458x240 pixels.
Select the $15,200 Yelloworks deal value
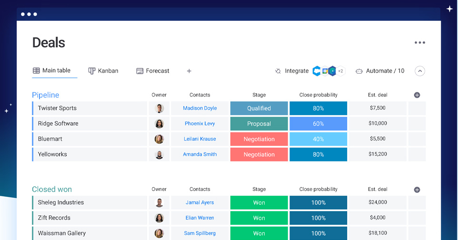(378, 154)
